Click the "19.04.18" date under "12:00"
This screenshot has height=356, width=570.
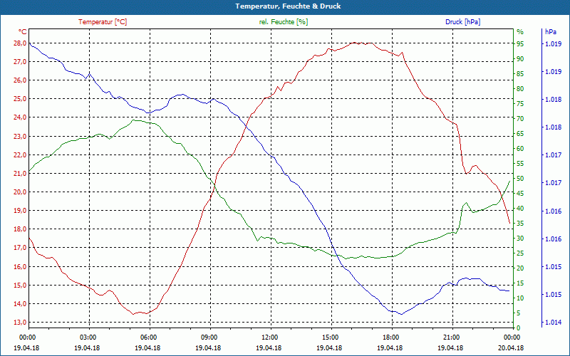click(269, 347)
